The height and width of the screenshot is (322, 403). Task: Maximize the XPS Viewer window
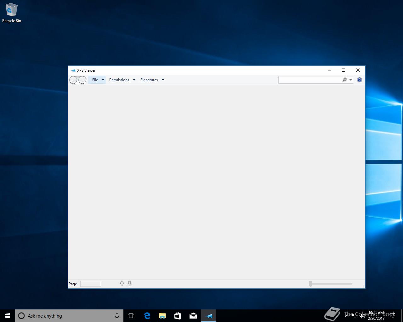(343, 70)
